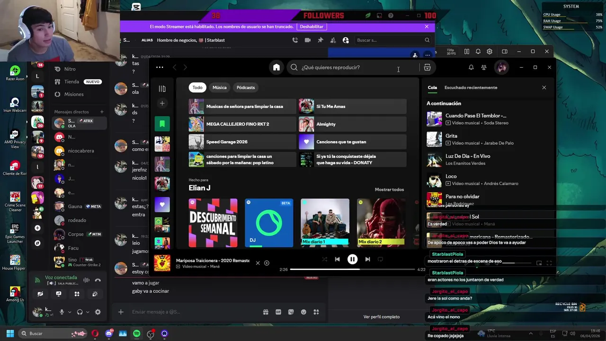Create a playlist with the Spotify plus button
The width and height of the screenshot is (606, 341).
(x=162, y=103)
